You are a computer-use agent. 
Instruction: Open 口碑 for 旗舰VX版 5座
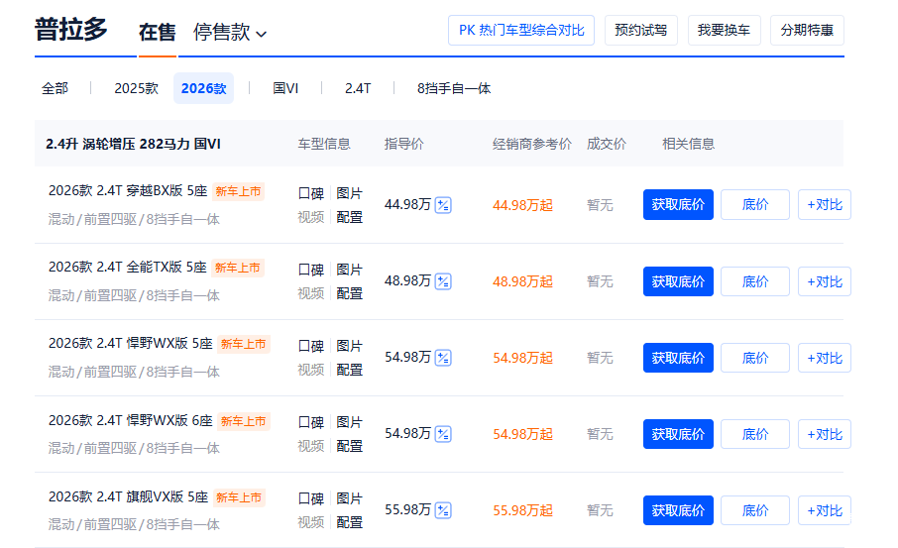coord(311,498)
